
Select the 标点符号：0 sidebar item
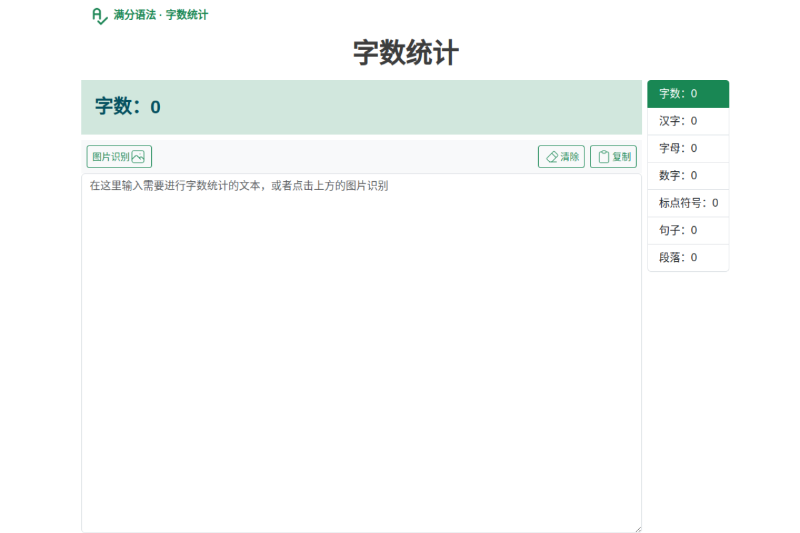[688, 203]
